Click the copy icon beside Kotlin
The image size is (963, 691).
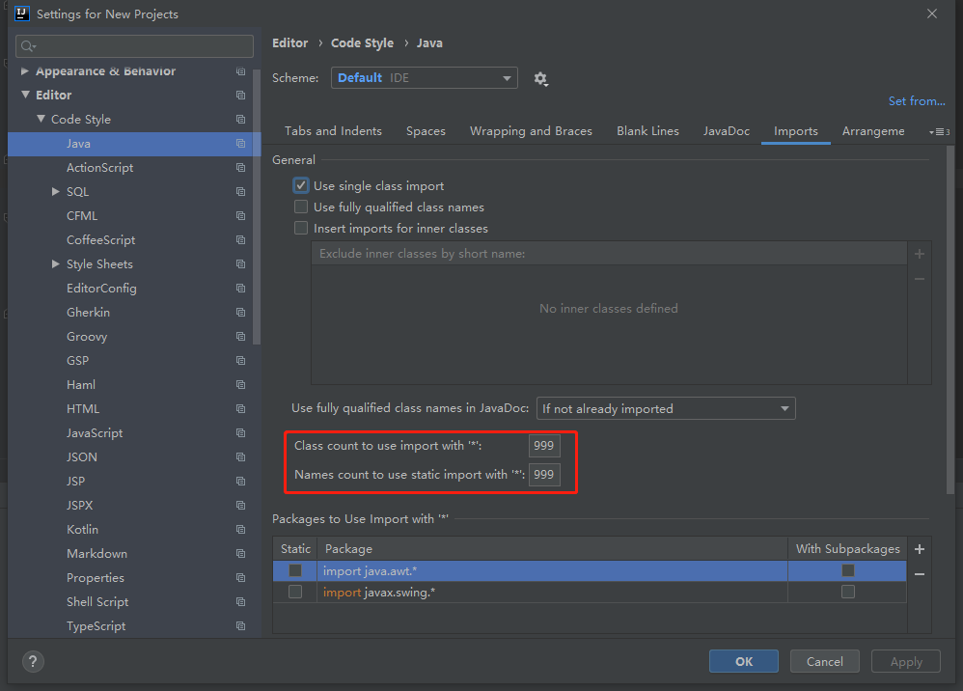pos(240,530)
